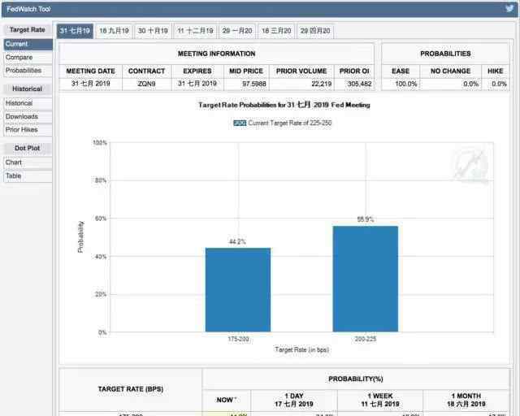Open the 11 十二月19 meeting tab
Image resolution: width=520 pixels, height=416 pixels.
[195, 31]
